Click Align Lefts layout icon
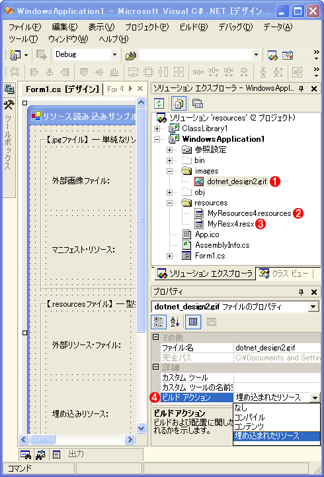 pyautogui.click(x=34, y=72)
